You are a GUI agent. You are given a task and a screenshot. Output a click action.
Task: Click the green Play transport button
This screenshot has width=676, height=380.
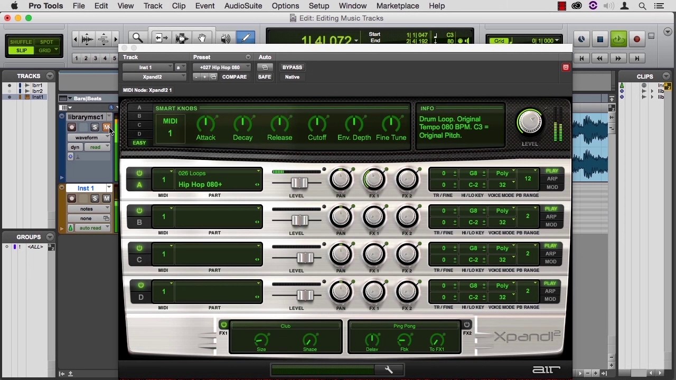click(618, 40)
